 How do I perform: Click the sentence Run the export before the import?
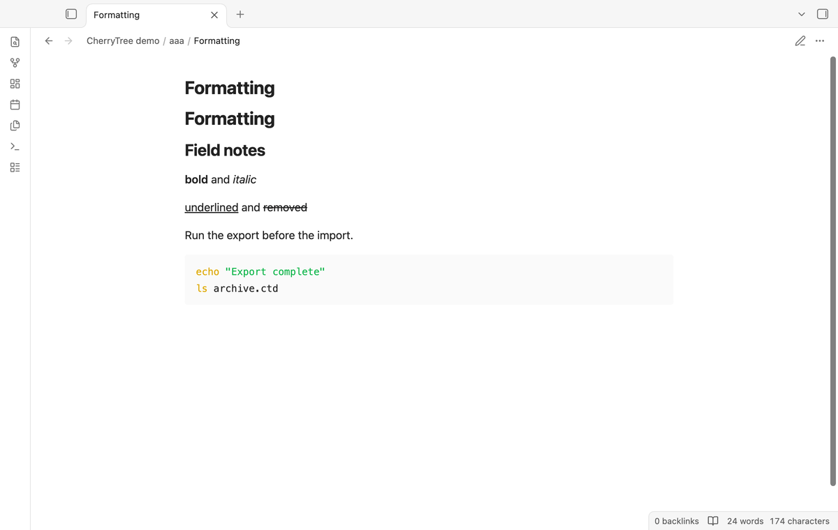pyautogui.click(x=269, y=235)
